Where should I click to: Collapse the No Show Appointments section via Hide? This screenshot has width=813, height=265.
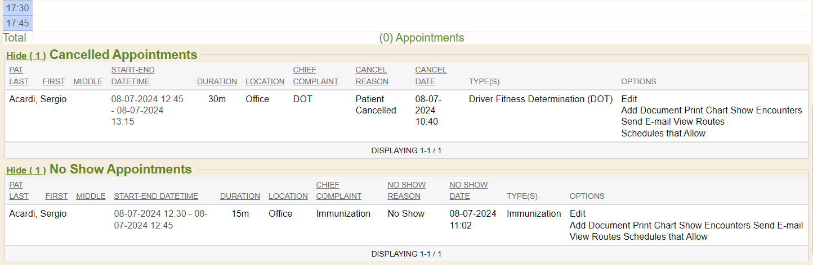point(26,171)
